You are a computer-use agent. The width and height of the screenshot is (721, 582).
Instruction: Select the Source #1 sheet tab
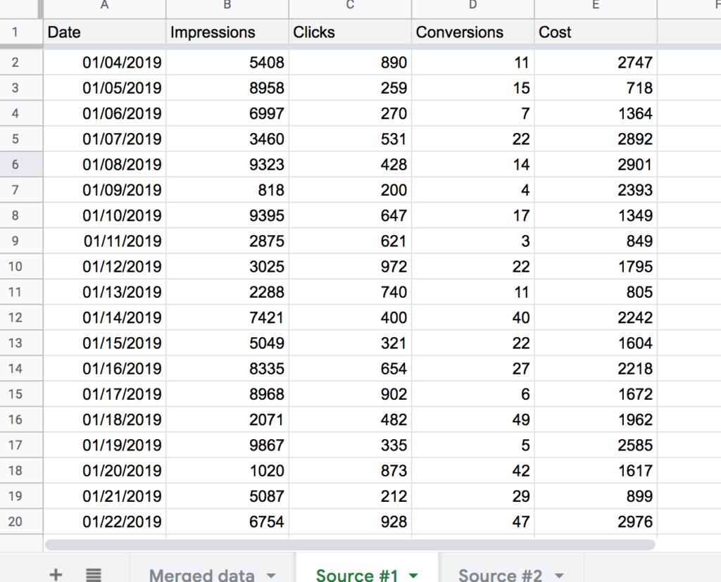357,574
